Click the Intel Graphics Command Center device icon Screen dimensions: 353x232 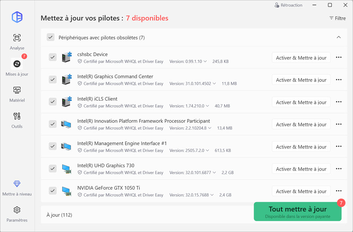point(67,79)
